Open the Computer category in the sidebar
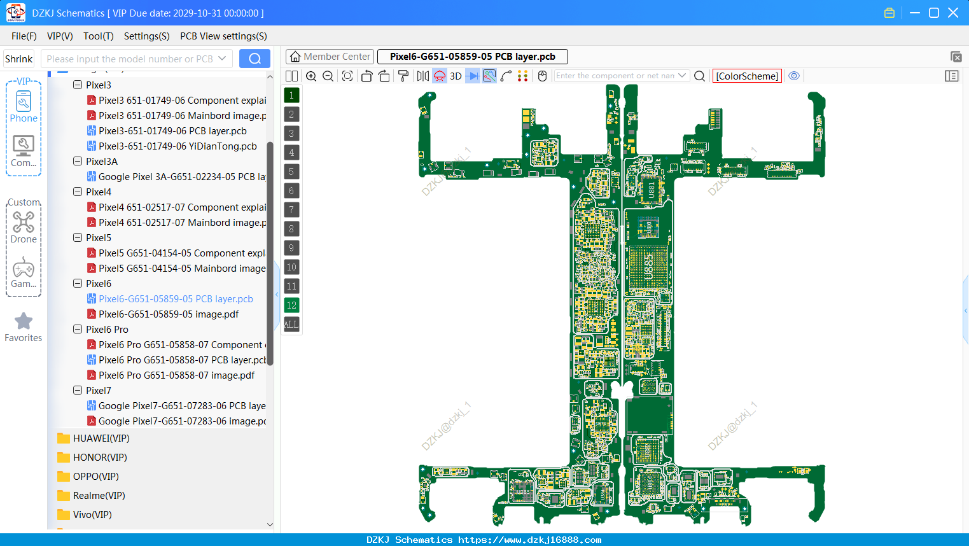Image resolution: width=969 pixels, height=546 pixels. [24, 151]
